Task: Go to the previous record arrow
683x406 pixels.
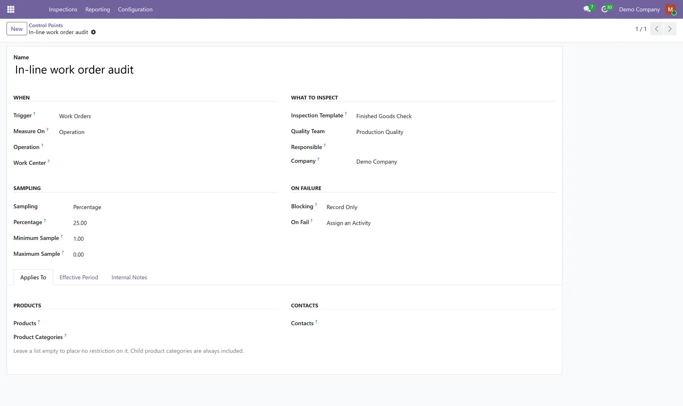Action: (657, 29)
